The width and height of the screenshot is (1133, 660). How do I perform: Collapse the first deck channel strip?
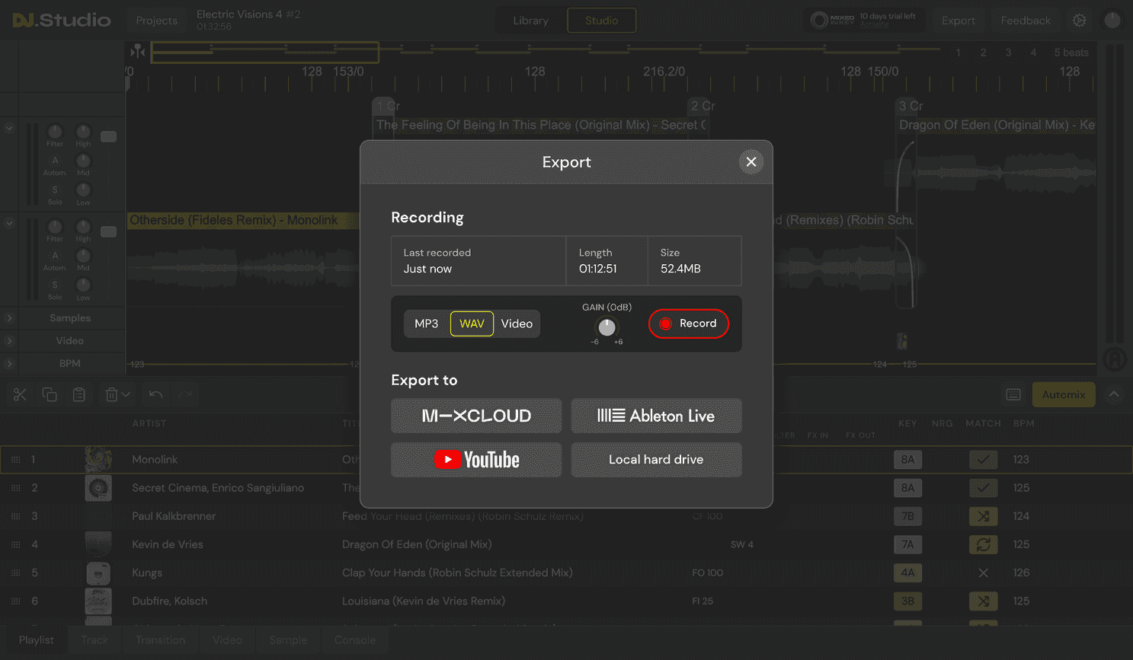[x=9, y=128]
